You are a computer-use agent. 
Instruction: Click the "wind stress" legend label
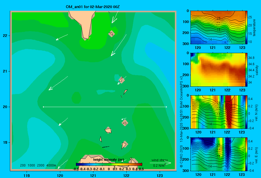pos(159,160)
